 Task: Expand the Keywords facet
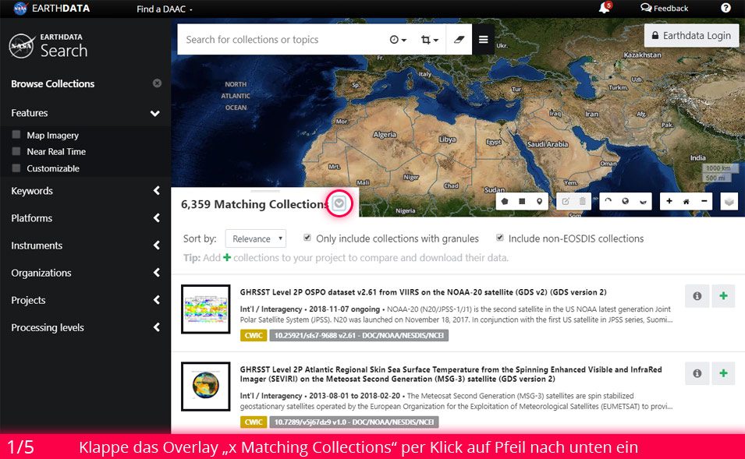pyautogui.click(x=86, y=191)
